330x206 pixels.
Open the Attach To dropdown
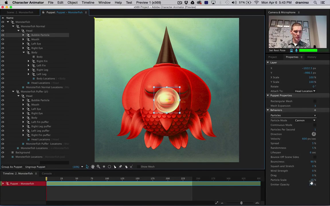point(305,91)
